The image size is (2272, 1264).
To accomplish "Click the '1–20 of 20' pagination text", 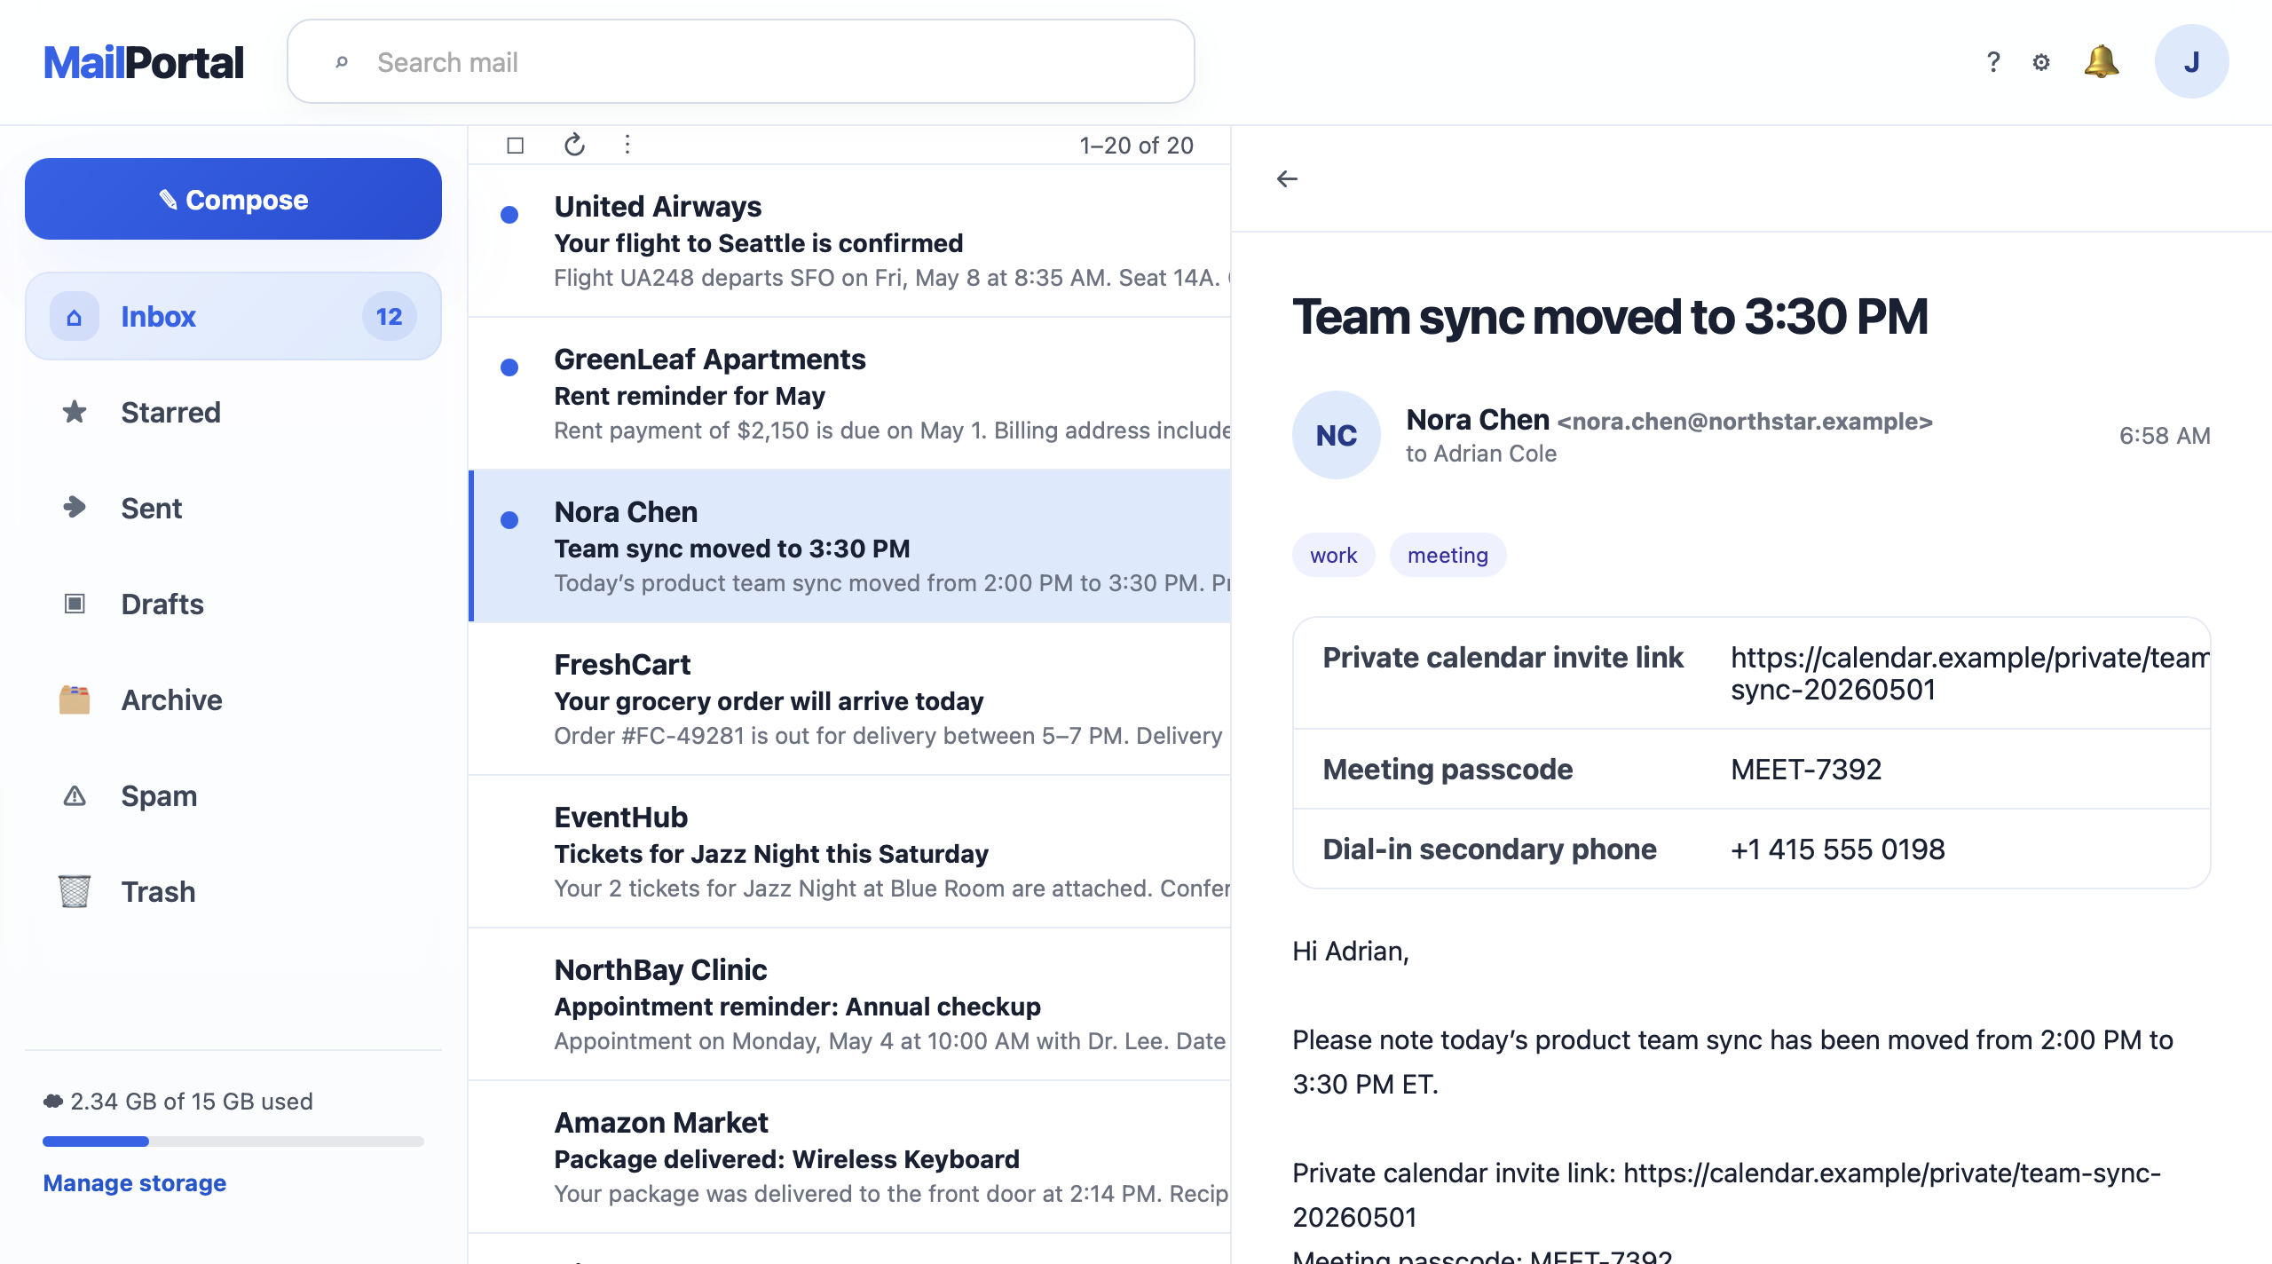I will (1136, 146).
